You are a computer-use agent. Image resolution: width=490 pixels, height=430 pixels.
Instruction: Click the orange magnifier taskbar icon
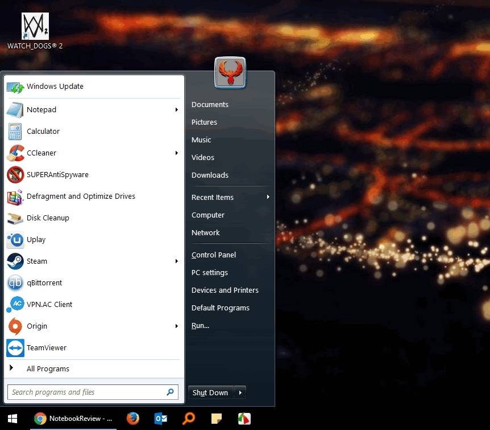[x=188, y=419]
